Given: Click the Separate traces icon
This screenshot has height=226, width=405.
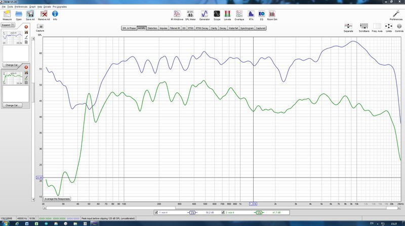Looking at the screenshot, I should (348, 28).
